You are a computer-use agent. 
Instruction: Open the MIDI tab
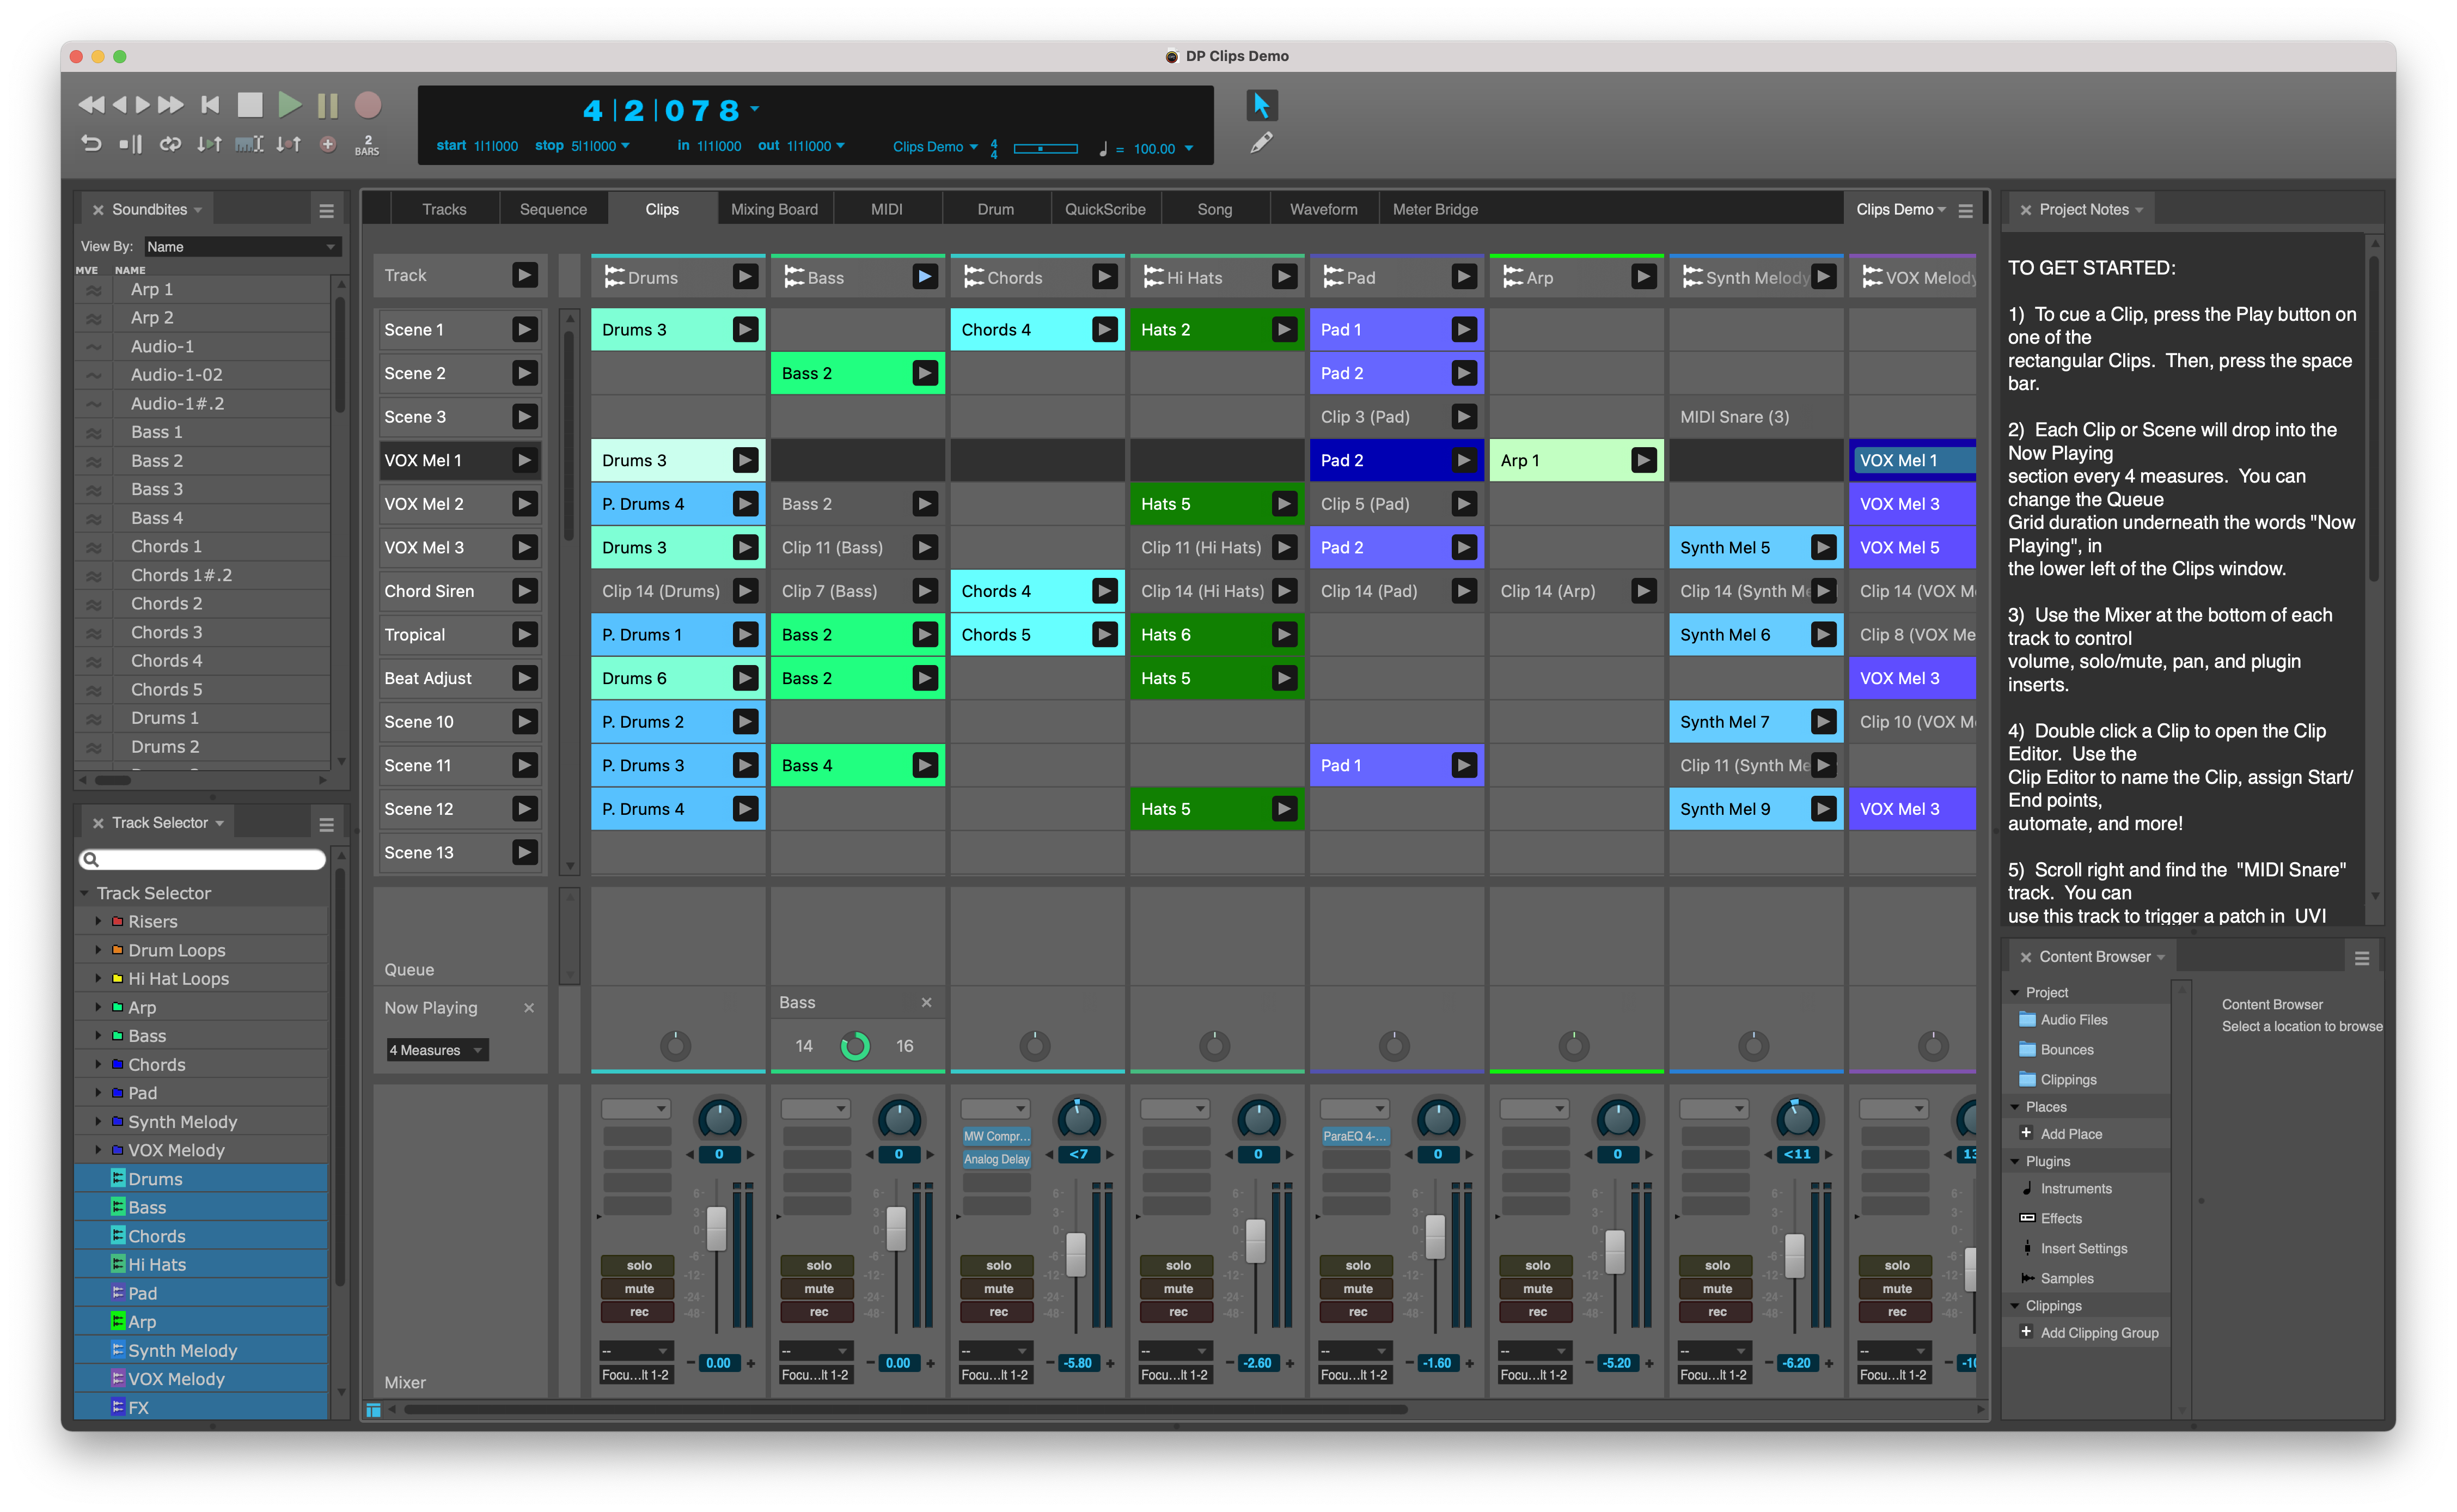pos(885,209)
